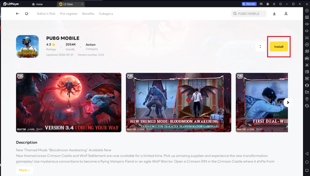The height and width of the screenshot is (176, 310).
Task: Close the LD Store tab
Action: pos(82,4)
